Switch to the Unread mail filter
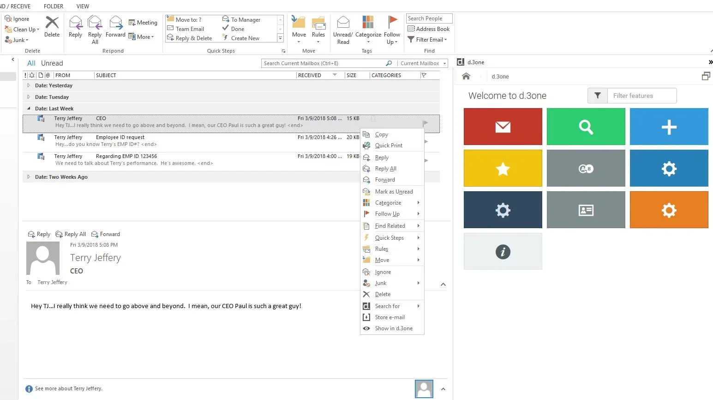Screen dimensions: 713x400 52,63
